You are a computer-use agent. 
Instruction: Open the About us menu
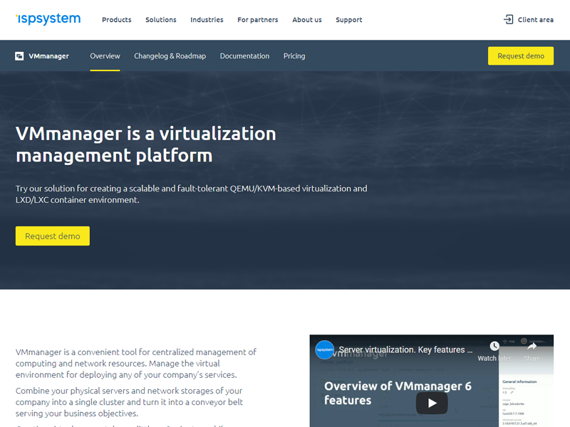click(x=307, y=20)
